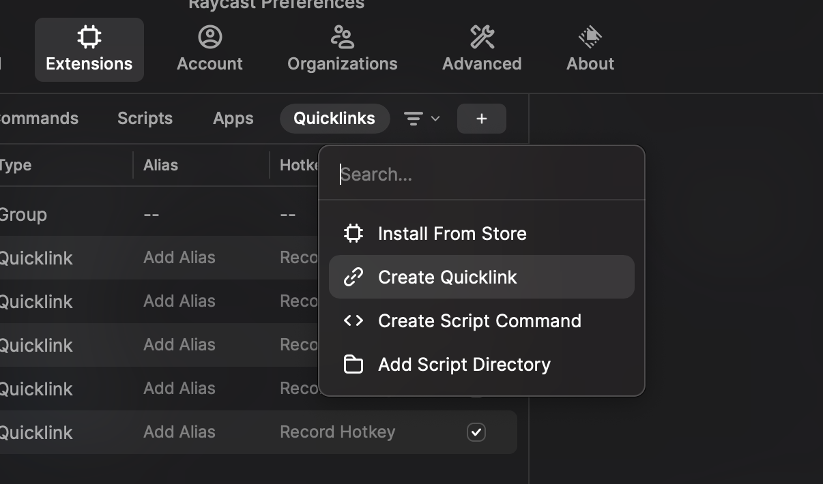Show the Commands filter
Viewport: 823px width, 484px height.
39,119
